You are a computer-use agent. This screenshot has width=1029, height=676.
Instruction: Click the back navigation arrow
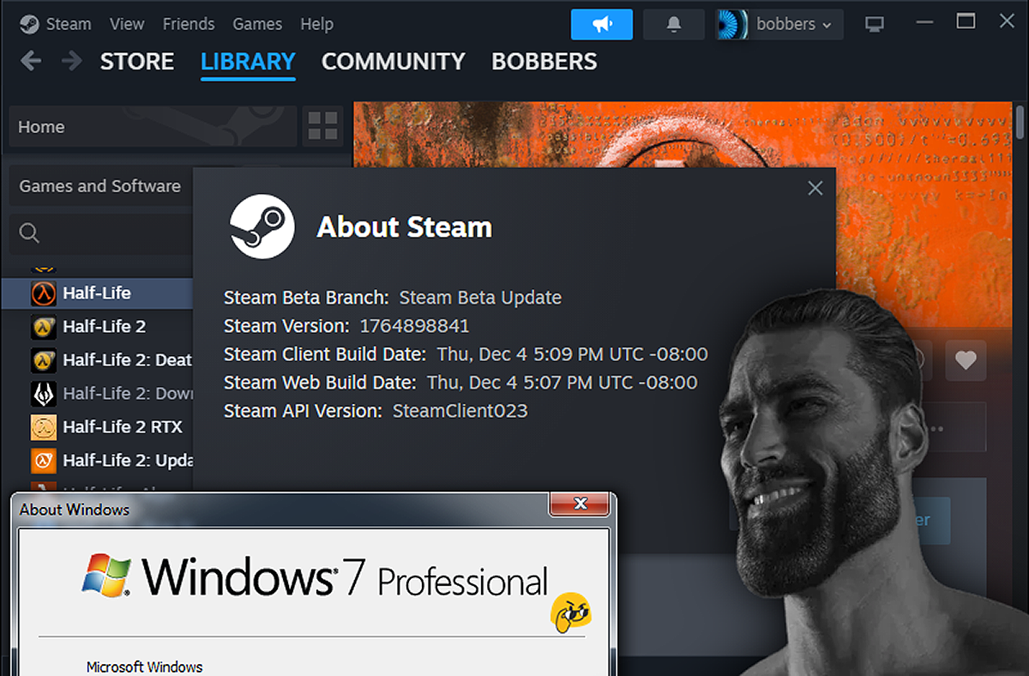coord(31,62)
